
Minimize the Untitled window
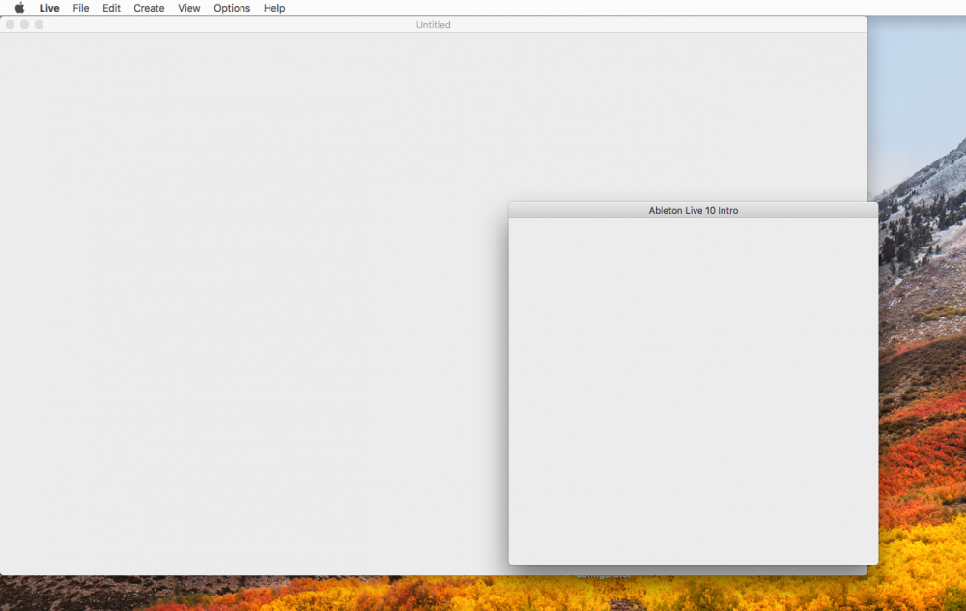pos(25,25)
